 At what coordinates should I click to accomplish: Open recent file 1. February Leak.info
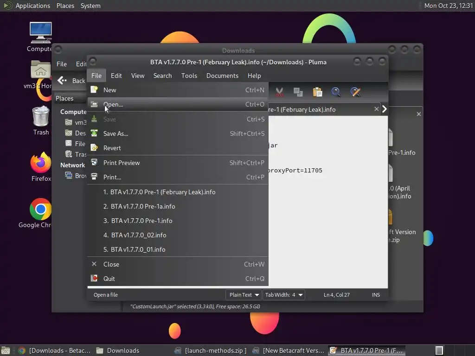(x=178, y=192)
